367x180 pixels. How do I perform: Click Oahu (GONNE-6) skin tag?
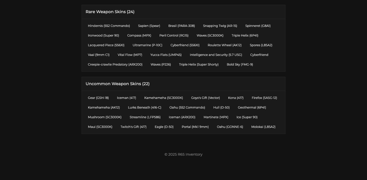click(230, 127)
